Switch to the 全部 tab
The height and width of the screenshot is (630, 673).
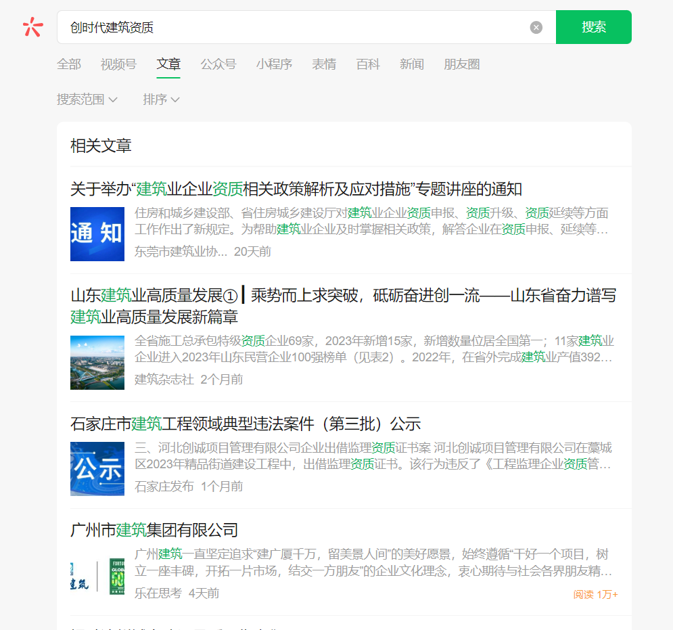[x=69, y=64]
